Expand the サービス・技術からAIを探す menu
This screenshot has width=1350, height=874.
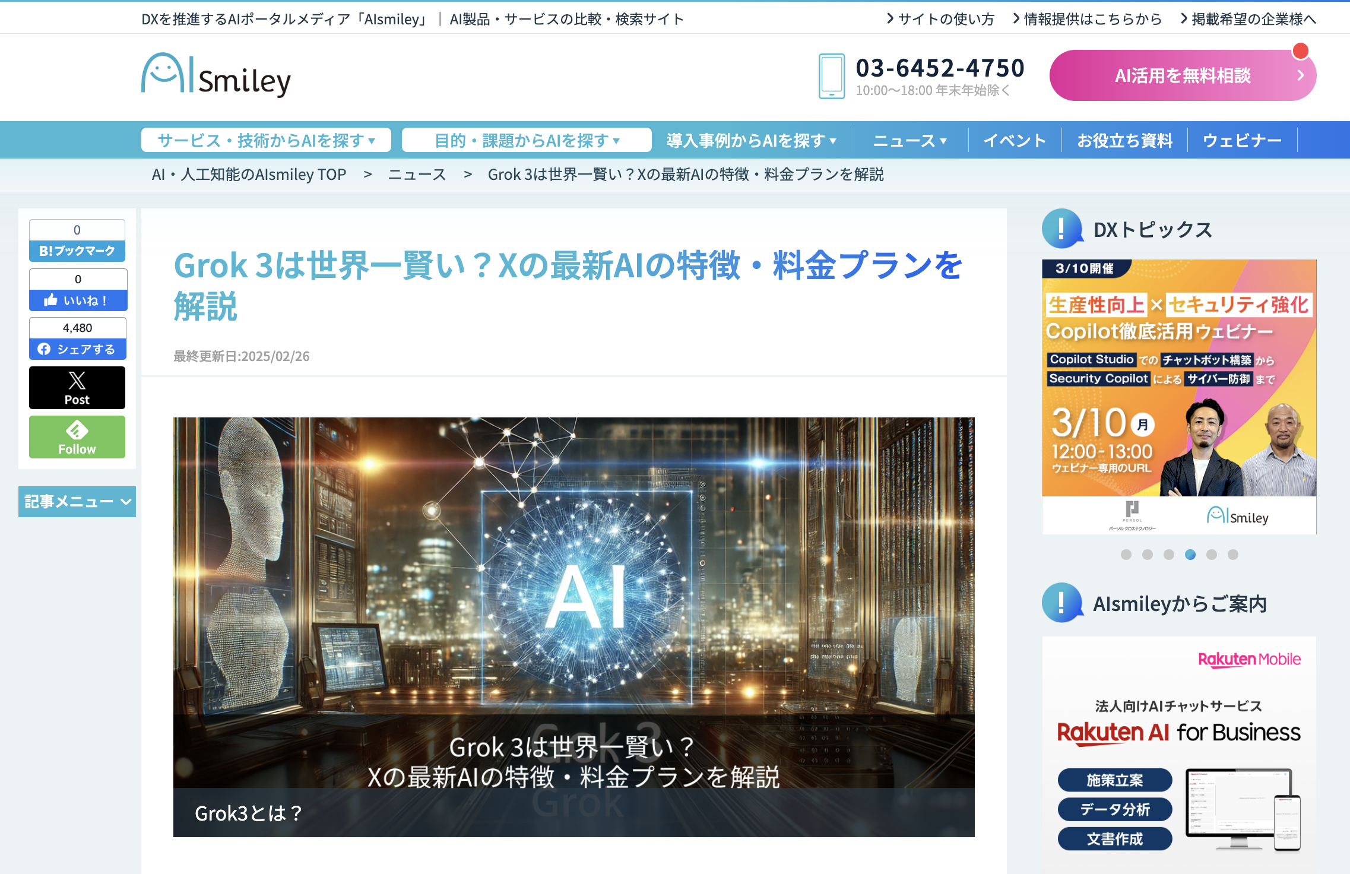click(266, 140)
